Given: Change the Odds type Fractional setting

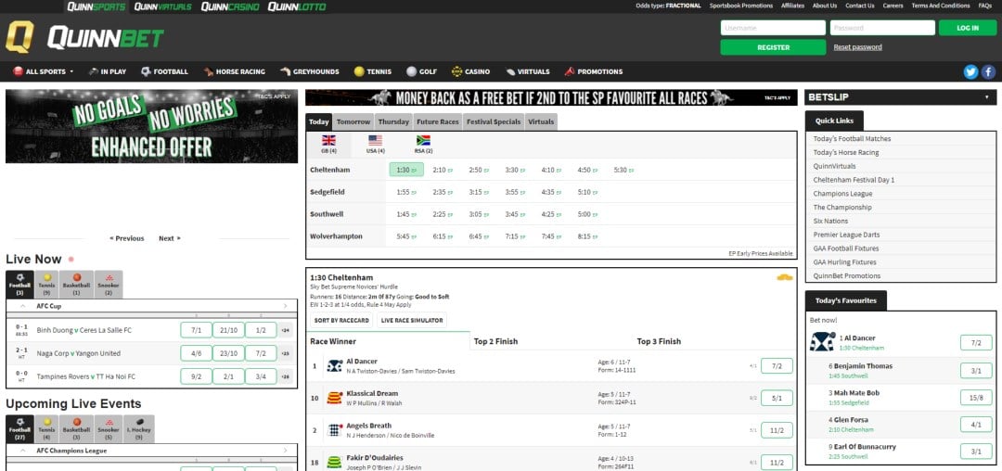Looking at the screenshot, I should 668,6.
